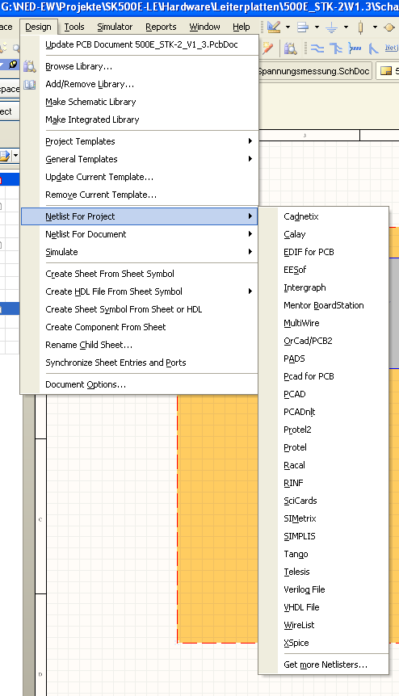Open the Window menu
The width and height of the screenshot is (399, 696).
[x=204, y=27]
